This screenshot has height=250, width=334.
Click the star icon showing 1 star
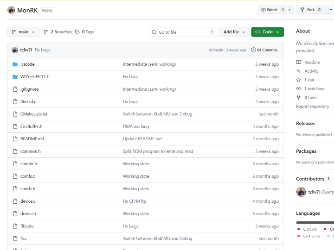tap(299, 80)
